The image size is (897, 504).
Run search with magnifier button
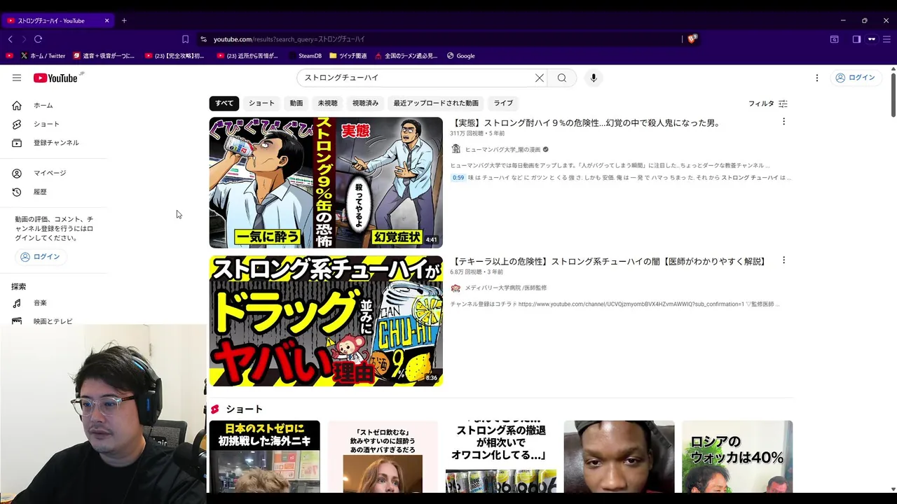click(562, 78)
